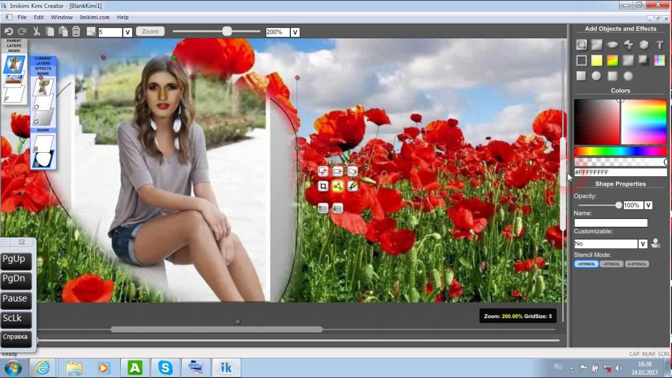
Task: Open Internet Explorer from the taskbar
Action: pyautogui.click(x=43, y=367)
